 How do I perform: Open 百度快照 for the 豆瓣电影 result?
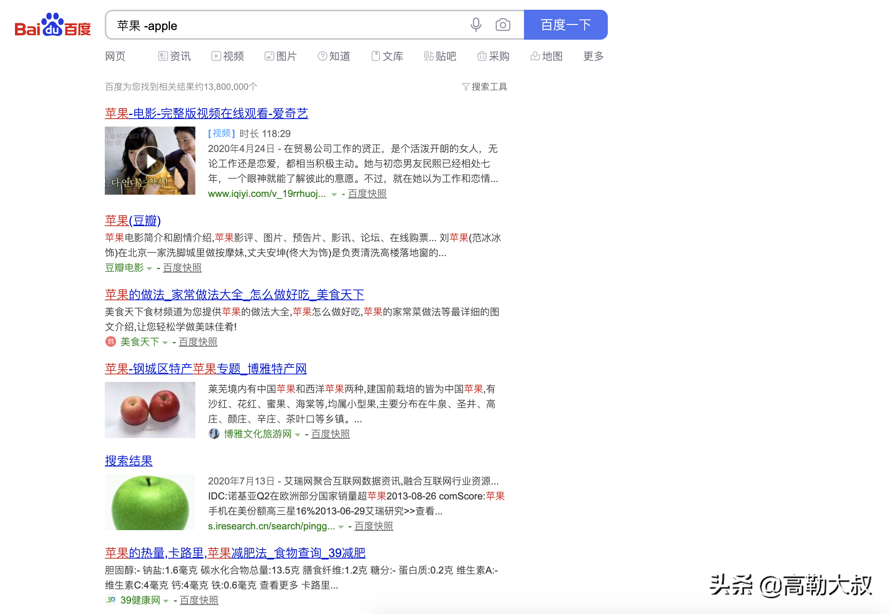click(x=182, y=268)
